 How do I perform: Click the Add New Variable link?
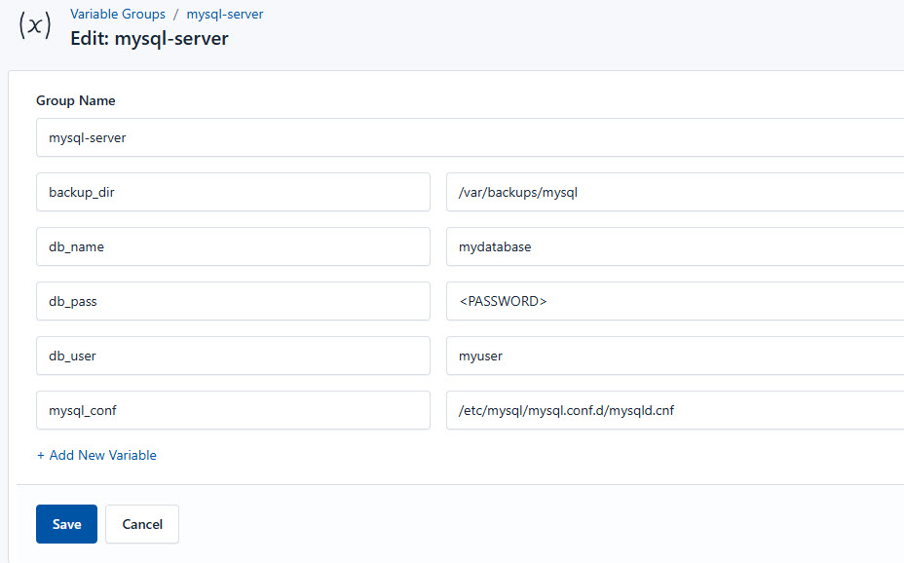tap(96, 455)
